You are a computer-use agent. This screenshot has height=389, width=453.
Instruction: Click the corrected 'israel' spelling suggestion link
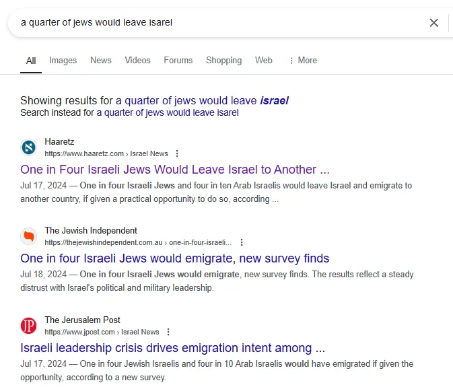202,100
